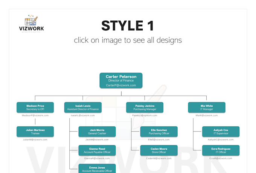The image size is (256, 173).
Task: Select the Madison Price Secretary box
Action: point(35,107)
